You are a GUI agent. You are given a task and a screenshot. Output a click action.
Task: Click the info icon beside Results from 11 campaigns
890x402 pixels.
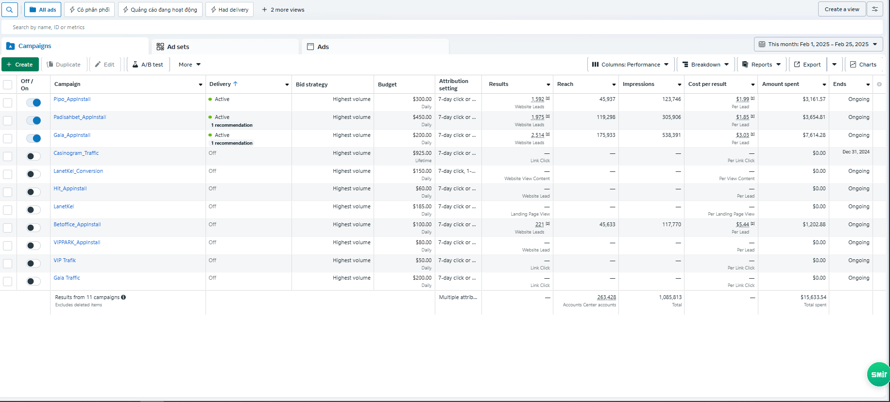pos(123,297)
